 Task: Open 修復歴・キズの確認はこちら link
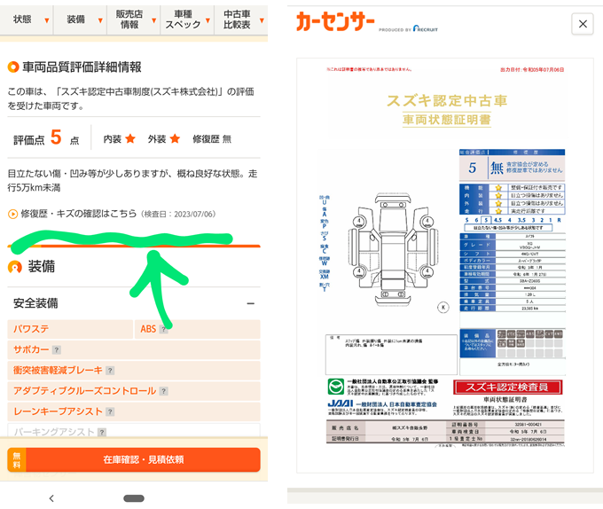[x=79, y=214]
